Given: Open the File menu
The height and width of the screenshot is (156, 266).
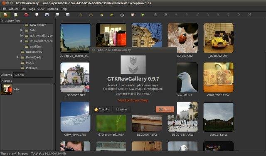Looking at the screenshot, I should (x=4, y=9).
